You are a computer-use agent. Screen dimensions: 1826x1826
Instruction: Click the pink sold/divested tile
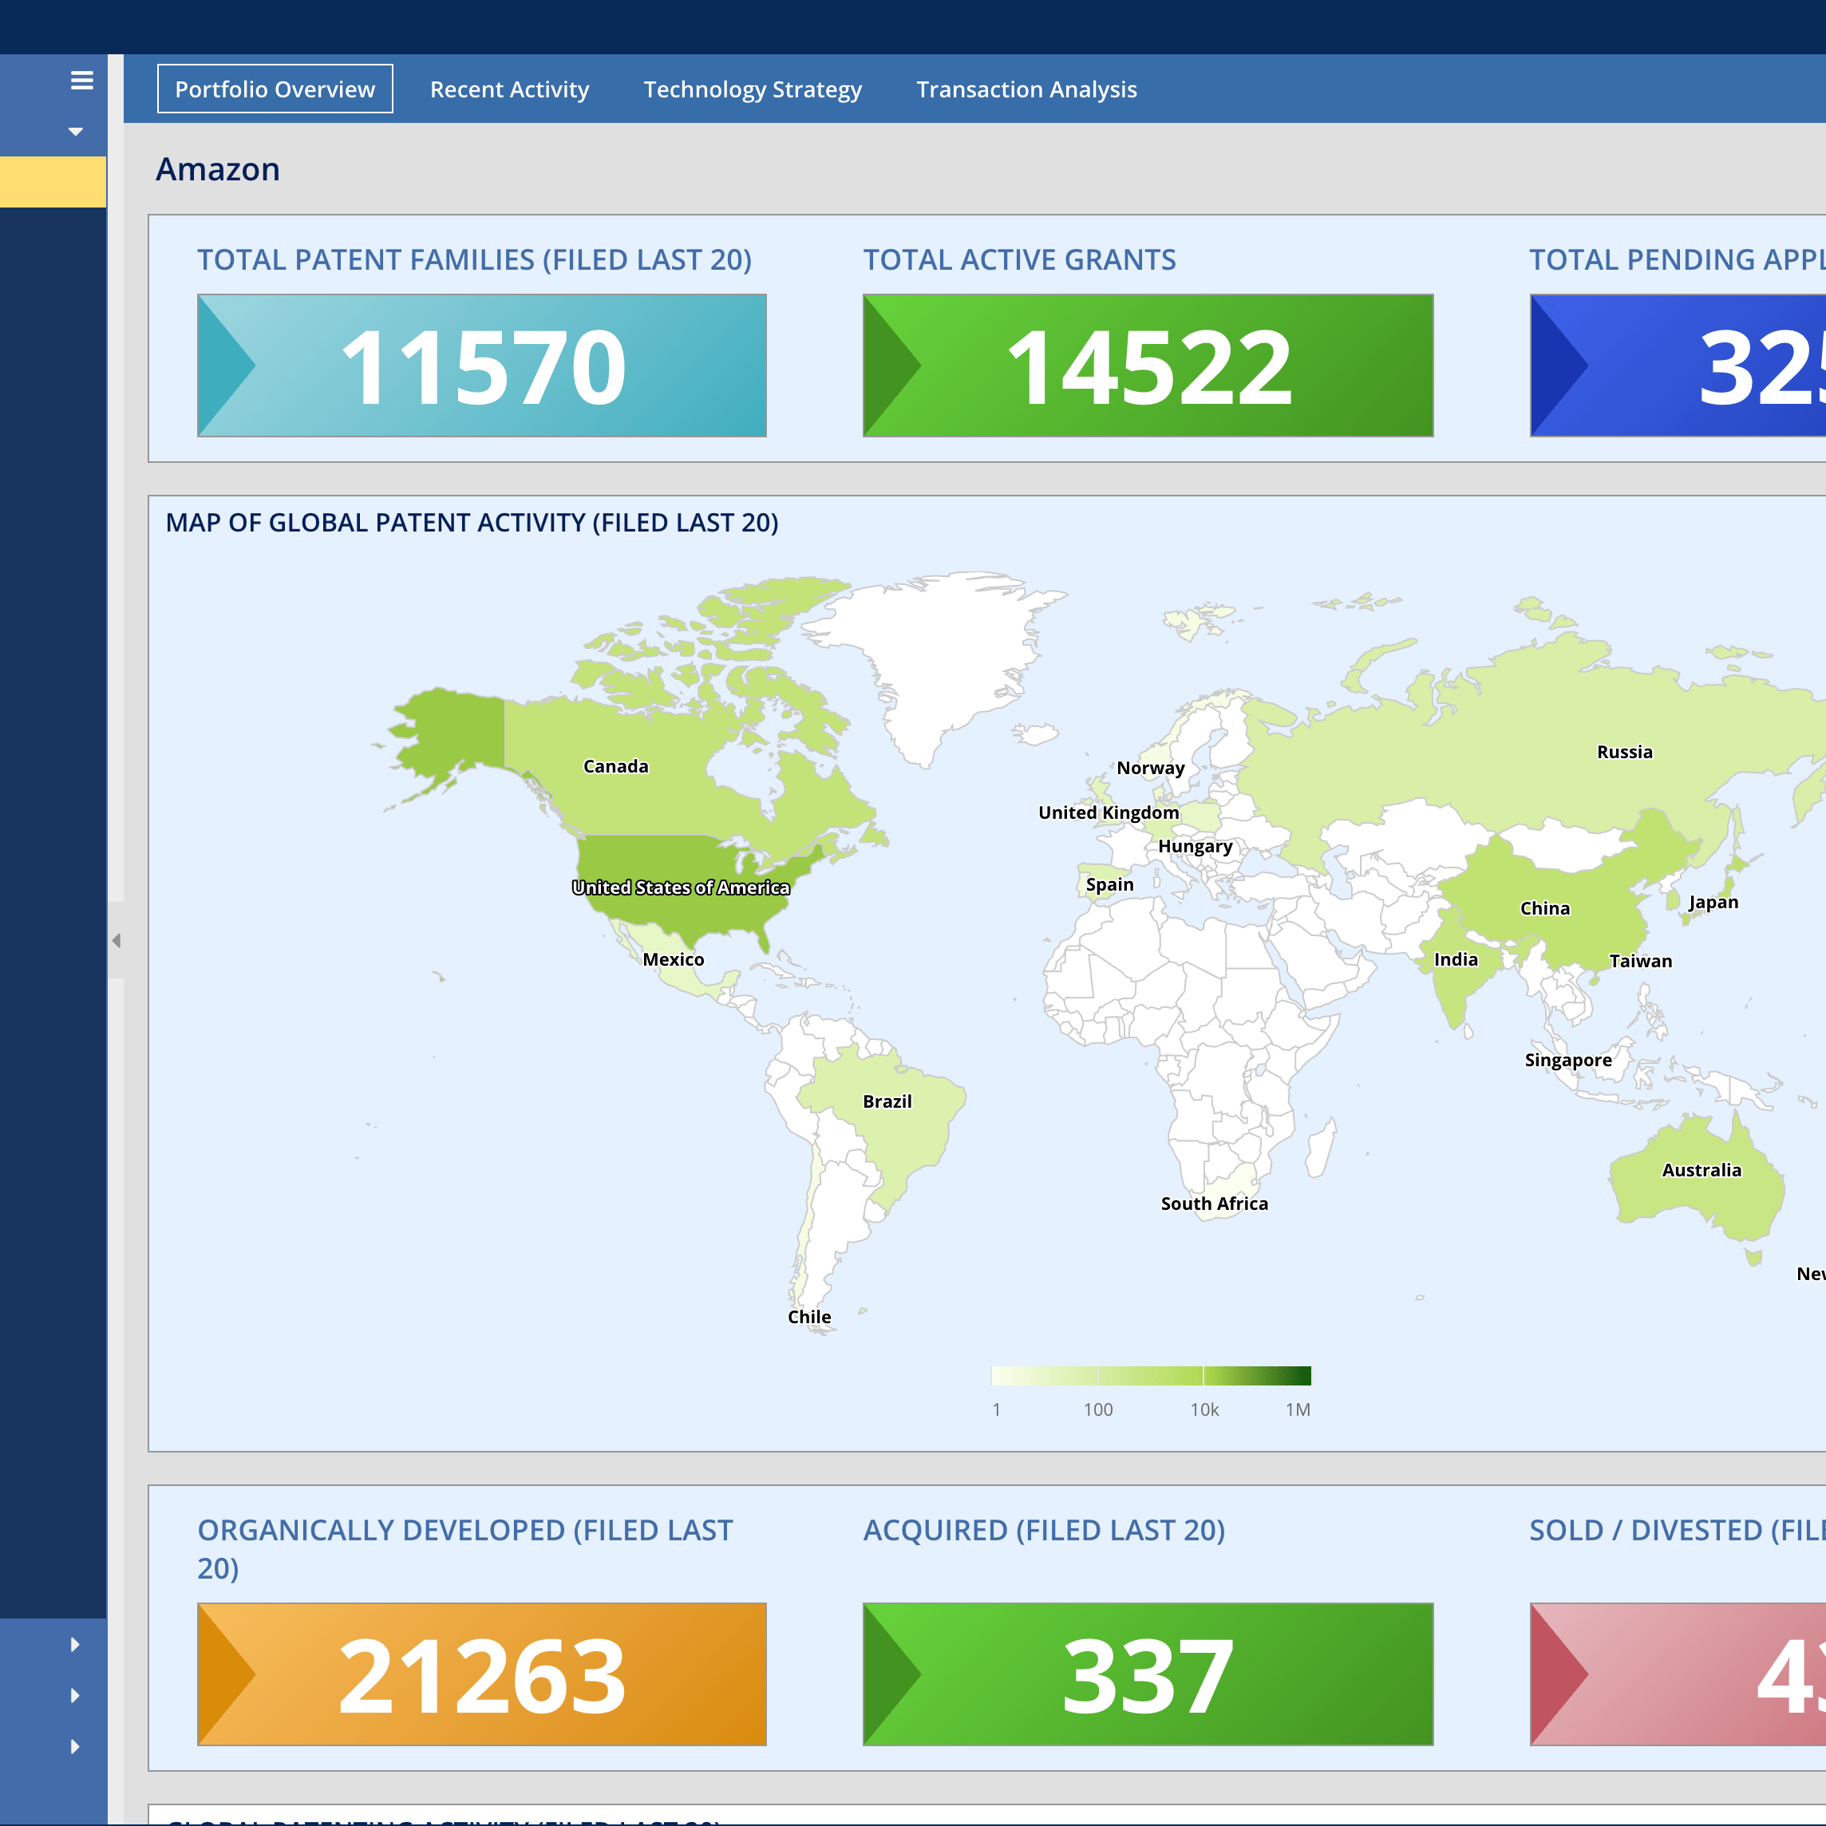coord(1678,1674)
